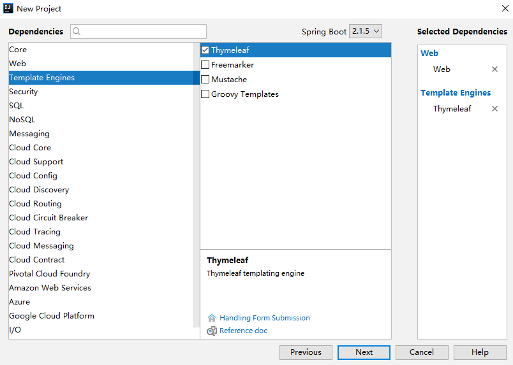The image size is (513, 365).
Task: Remove Thymeleaf from selected dependencies
Action: pos(494,109)
